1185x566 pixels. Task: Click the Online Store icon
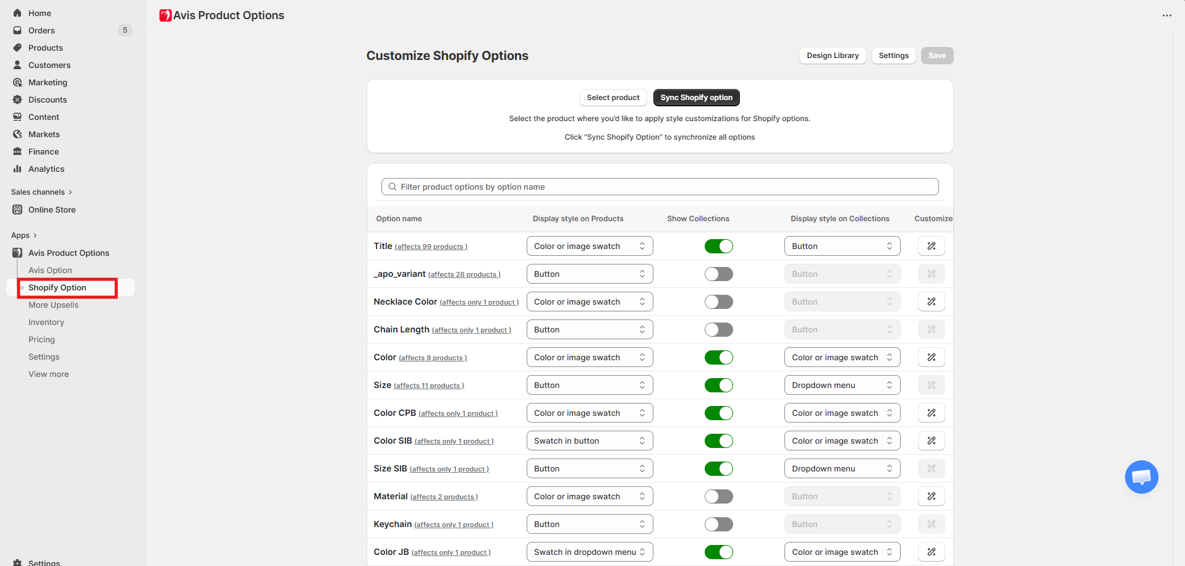pyautogui.click(x=17, y=209)
